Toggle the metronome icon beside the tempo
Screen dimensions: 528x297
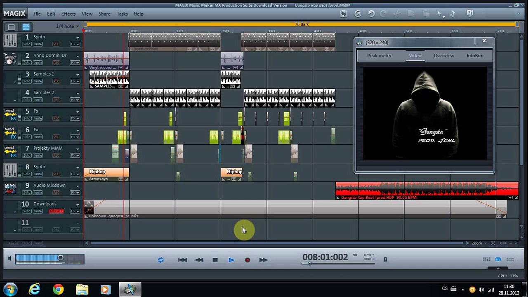click(x=385, y=259)
